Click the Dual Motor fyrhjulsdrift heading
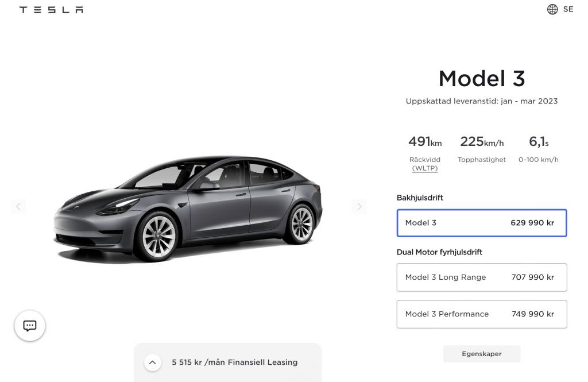This screenshot has height=382, width=588. tap(439, 252)
